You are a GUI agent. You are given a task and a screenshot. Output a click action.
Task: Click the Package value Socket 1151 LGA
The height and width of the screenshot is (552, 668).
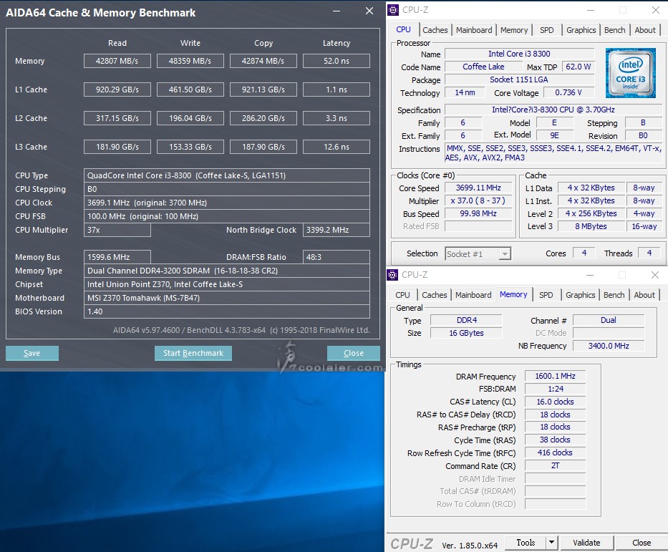coord(519,79)
